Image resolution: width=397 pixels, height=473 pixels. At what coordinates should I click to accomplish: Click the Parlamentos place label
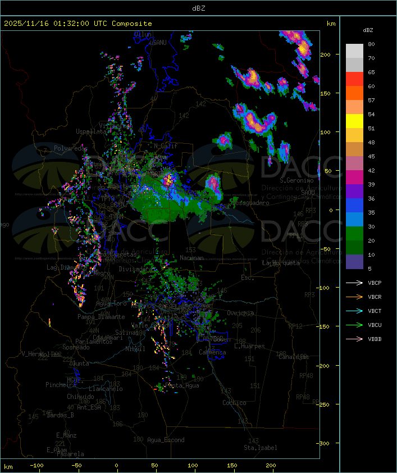tap(94, 342)
